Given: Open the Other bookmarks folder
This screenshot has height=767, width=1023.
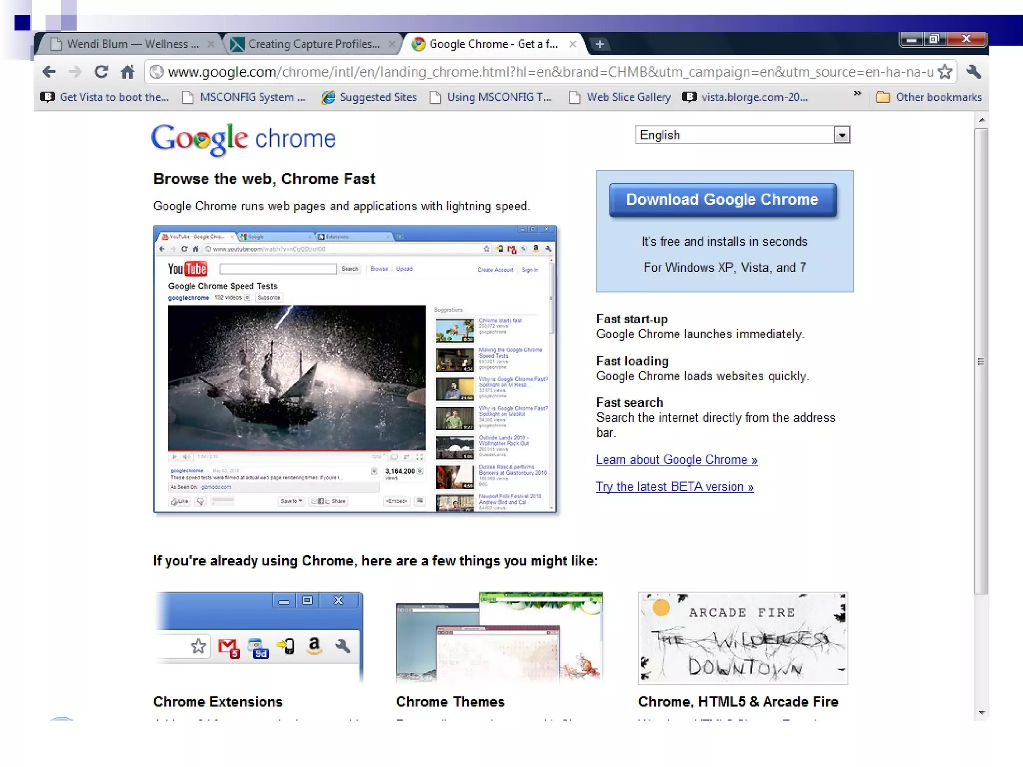Looking at the screenshot, I should (x=929, y=97).
